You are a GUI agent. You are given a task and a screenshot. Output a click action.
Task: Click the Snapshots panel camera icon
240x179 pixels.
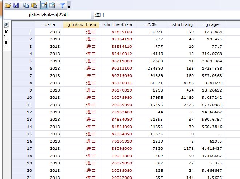click(6, 24)
